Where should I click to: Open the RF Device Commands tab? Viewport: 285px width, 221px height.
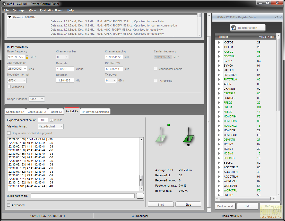pos(95,112)
